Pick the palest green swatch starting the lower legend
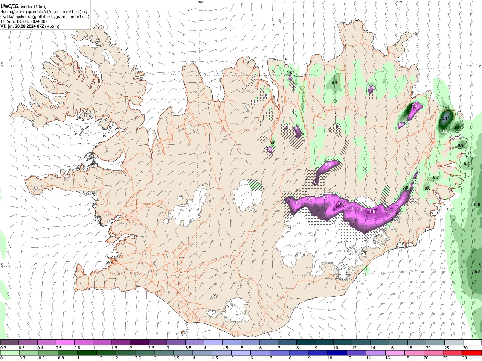The width and height of the screenshot is (482, 361). pyautogui.click(x=10, y=353)
